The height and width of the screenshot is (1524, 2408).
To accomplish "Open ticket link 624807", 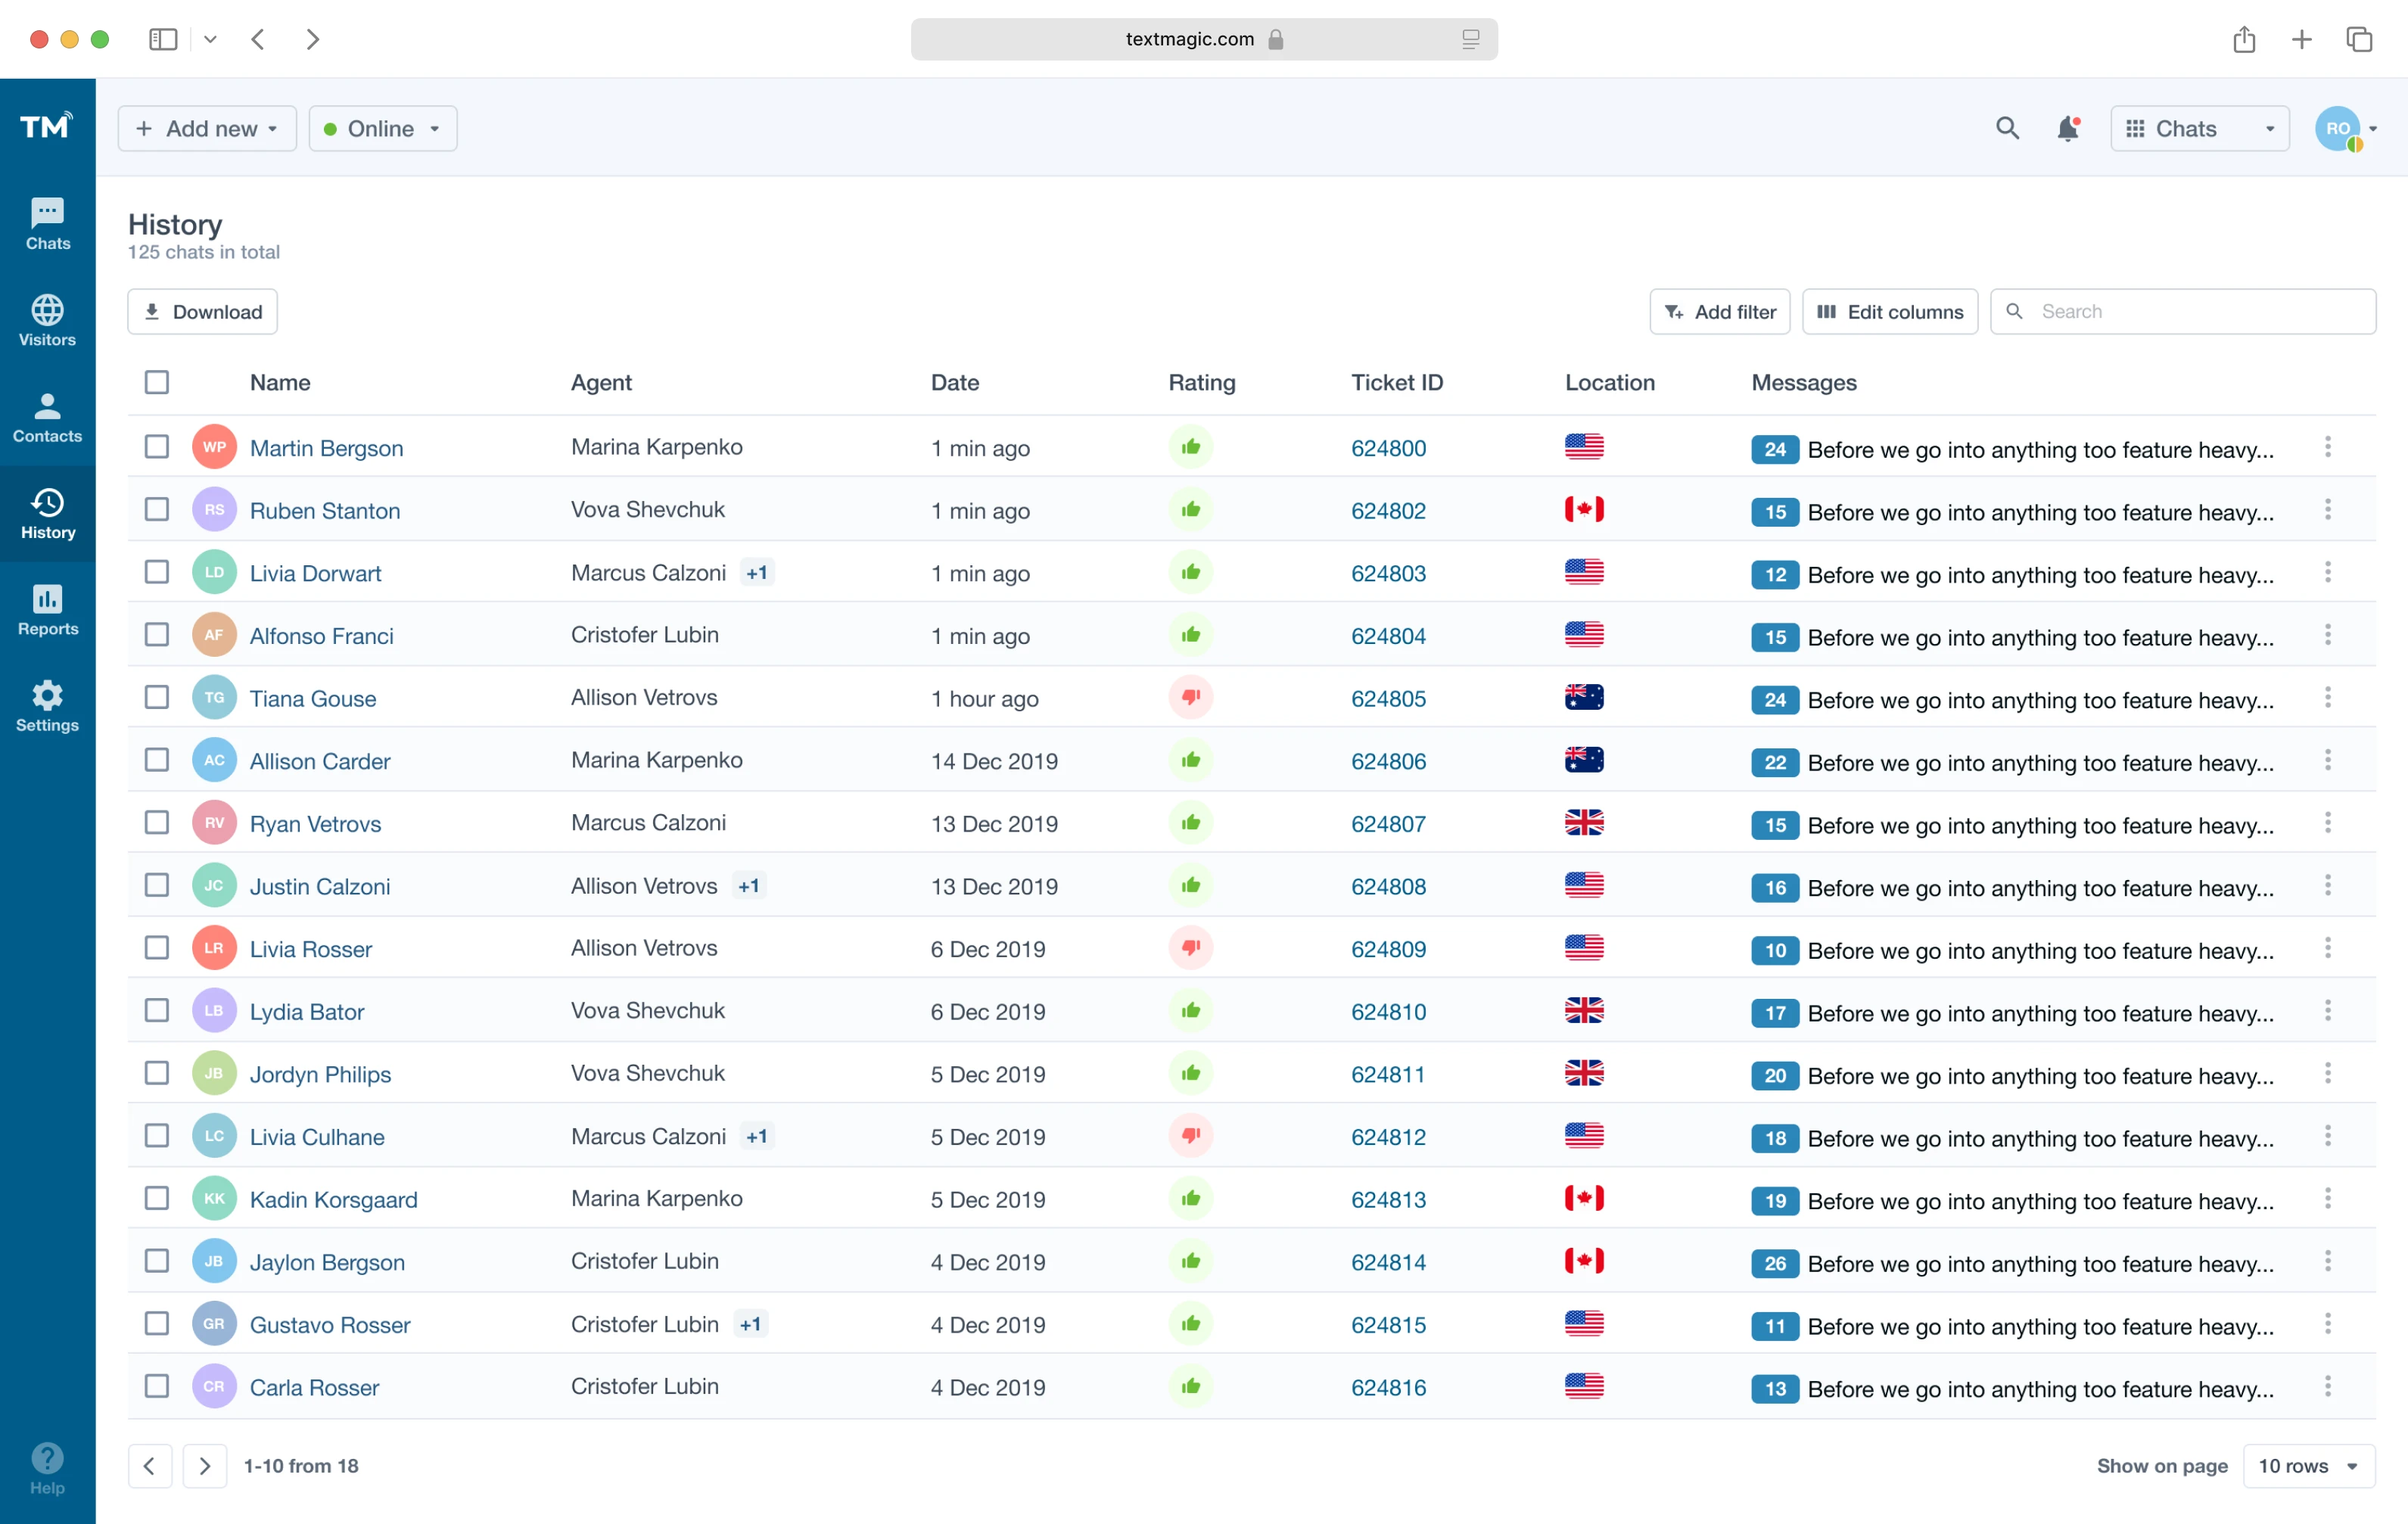I will (x=1388, y=823).
